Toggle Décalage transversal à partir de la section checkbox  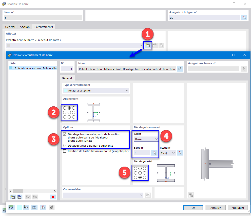pyautogui.click(x=65, y=134)
